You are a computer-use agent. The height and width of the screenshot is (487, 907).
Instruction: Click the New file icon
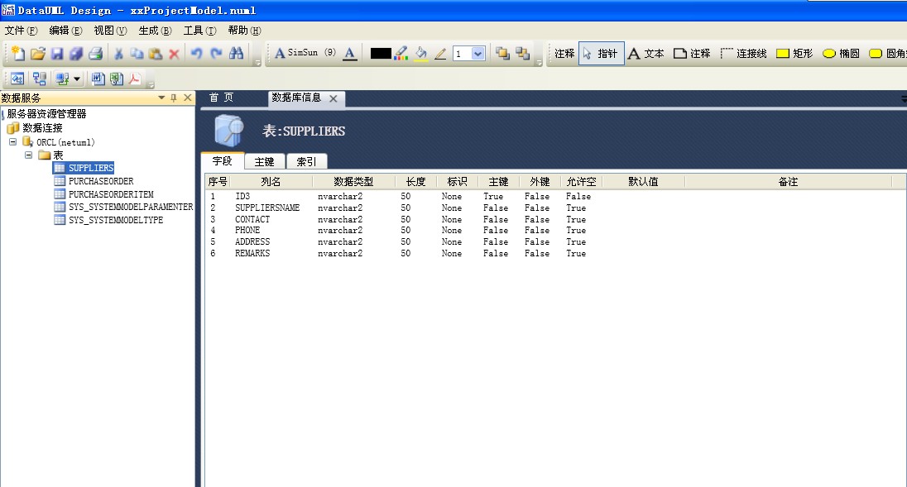click(18, 54)
